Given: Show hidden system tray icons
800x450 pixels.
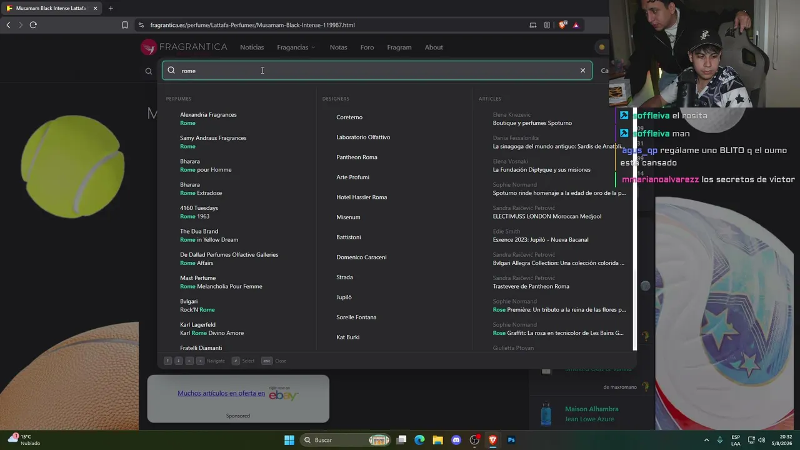Looking at the screenshot, I should point(707,440).
